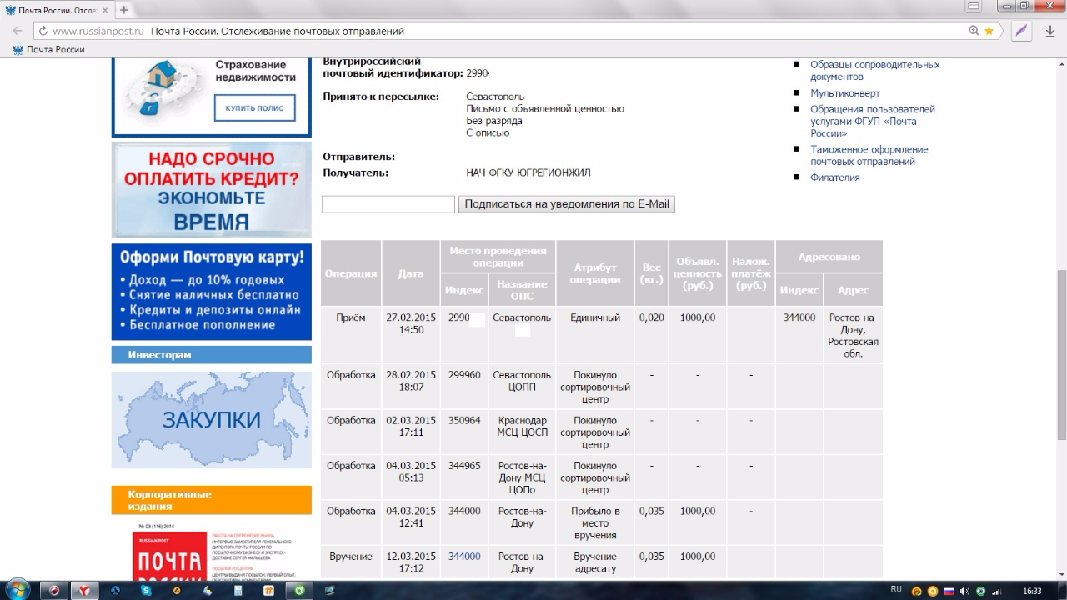Click the yellow bookmark star in address bar
This screenshot has width=1067, height=600.
click(989, 31)
